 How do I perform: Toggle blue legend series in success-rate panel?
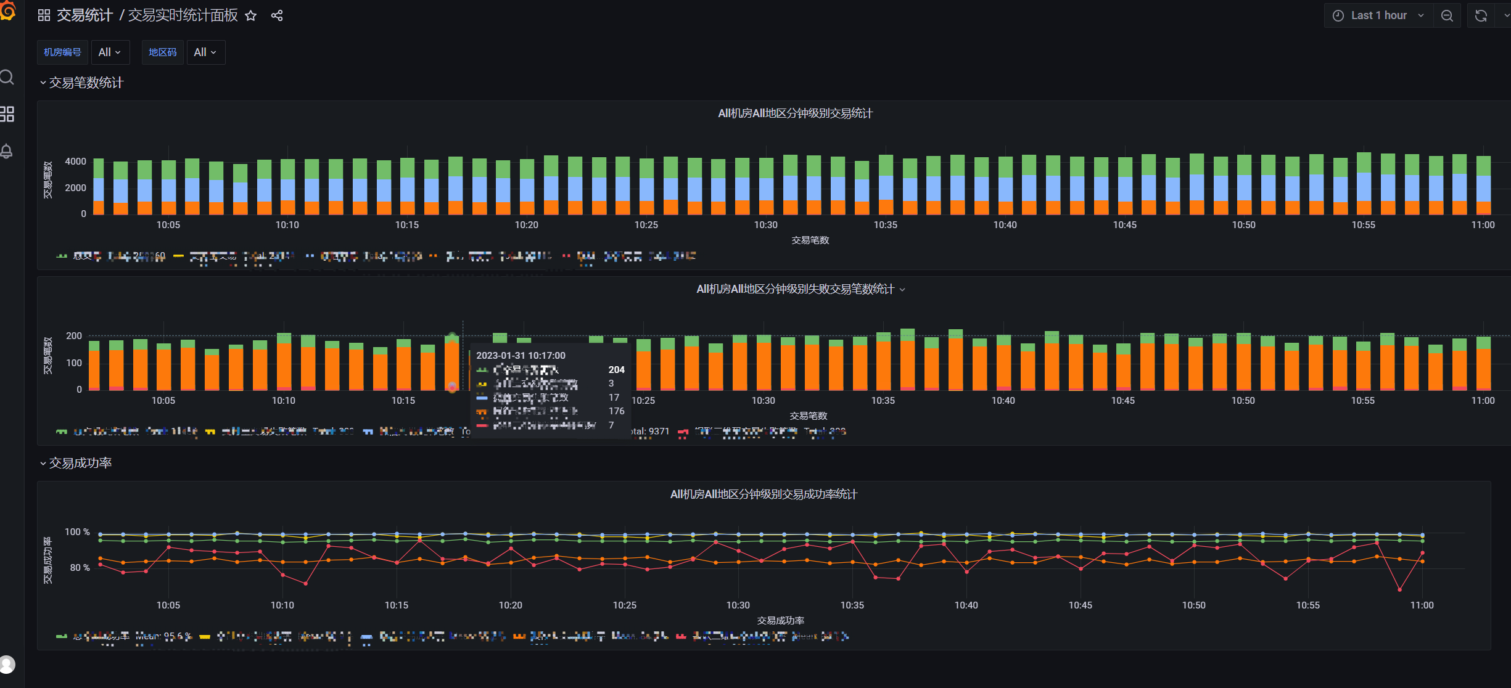(433, 636)
